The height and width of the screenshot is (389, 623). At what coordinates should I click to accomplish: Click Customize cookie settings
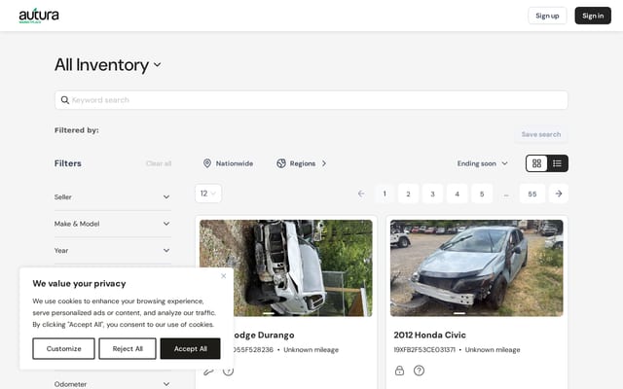(x=63, y=348)
